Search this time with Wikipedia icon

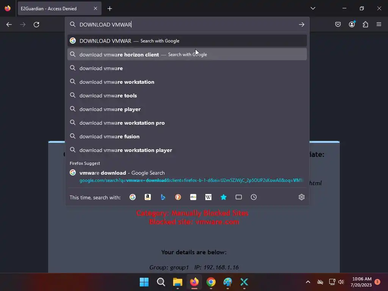[208, 197]
